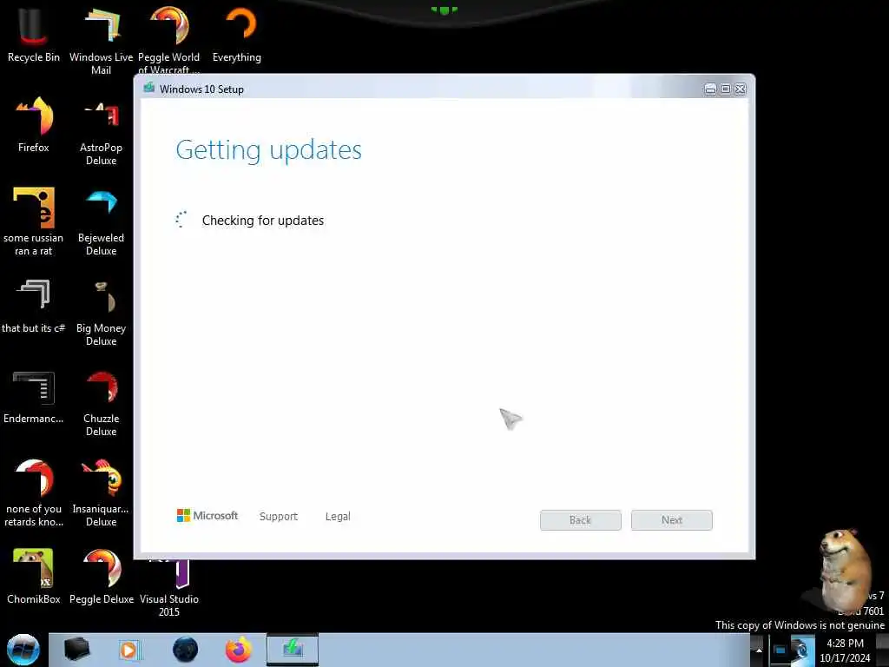889x667 pixels.
Task: Open the black folder taskbar icon
Action: (x=76, y=650)
